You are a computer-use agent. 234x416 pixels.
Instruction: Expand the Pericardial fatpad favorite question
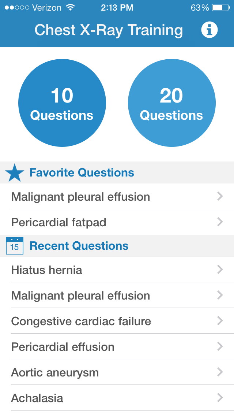pos(117,222)
